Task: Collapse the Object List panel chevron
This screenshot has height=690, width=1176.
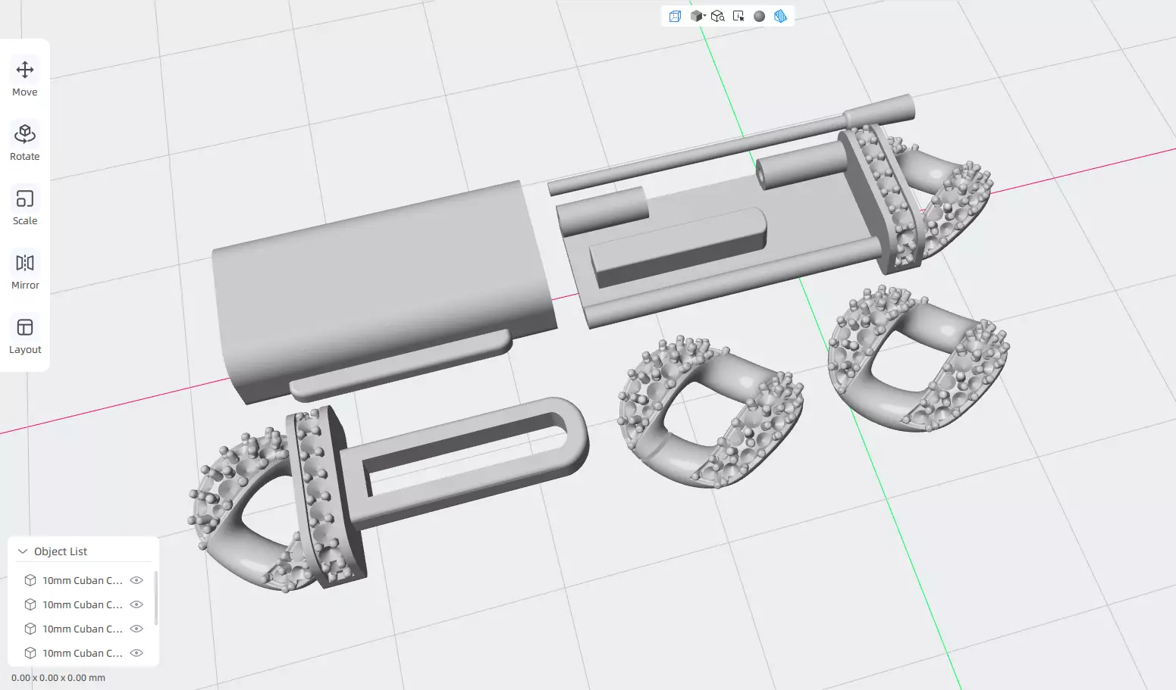Action: [23, 551]
